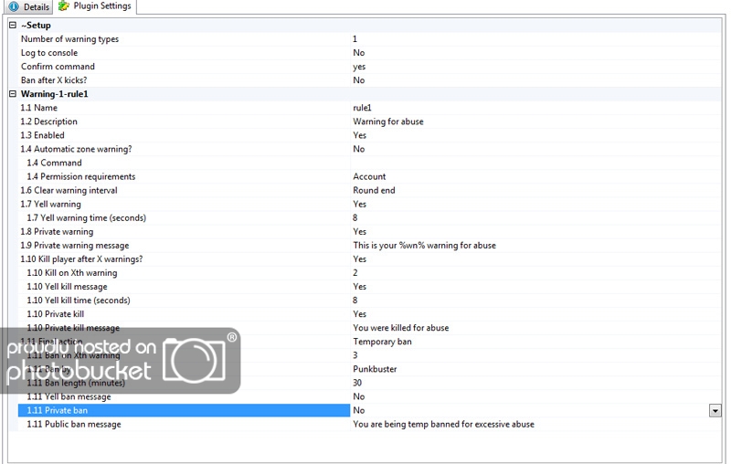Select the 1.10 Kill on Xth warning row
731x464 pixels.
72,272
